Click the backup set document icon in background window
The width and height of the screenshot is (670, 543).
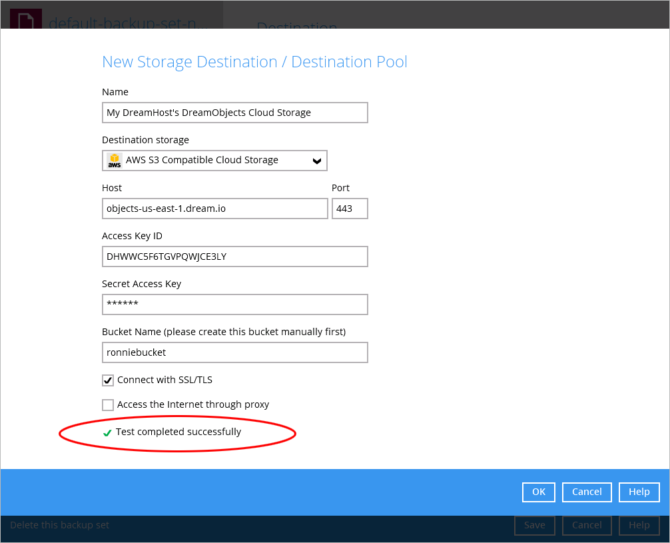(25, 19)
